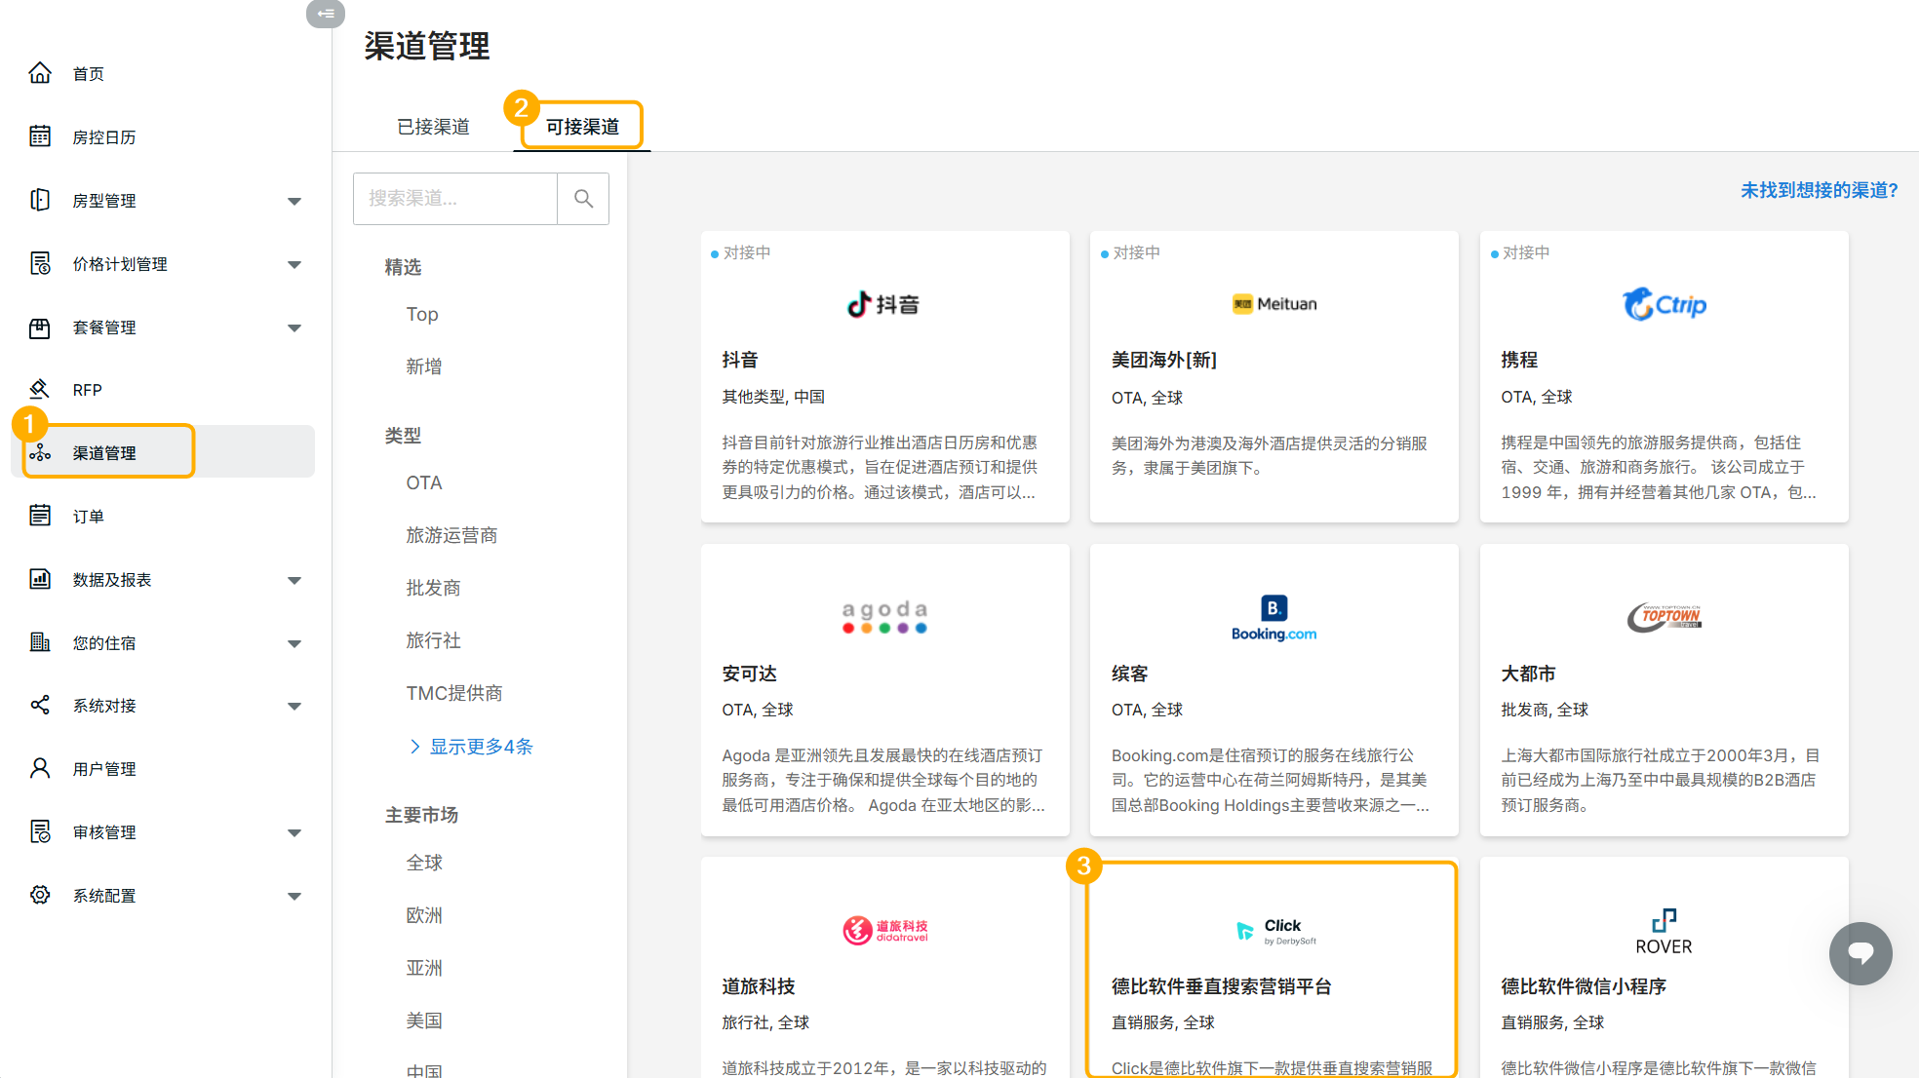Click the 未找到想接的渠道? link

click(x=1819, y=190)
